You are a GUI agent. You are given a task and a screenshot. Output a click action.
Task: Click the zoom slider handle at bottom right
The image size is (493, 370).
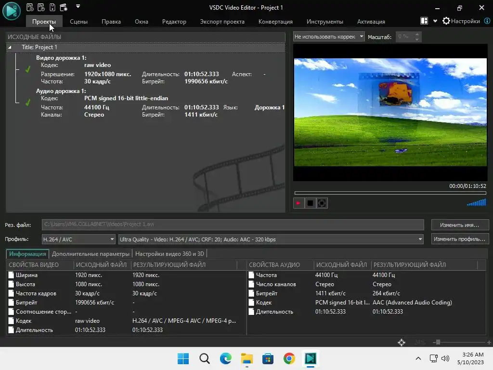438,343
